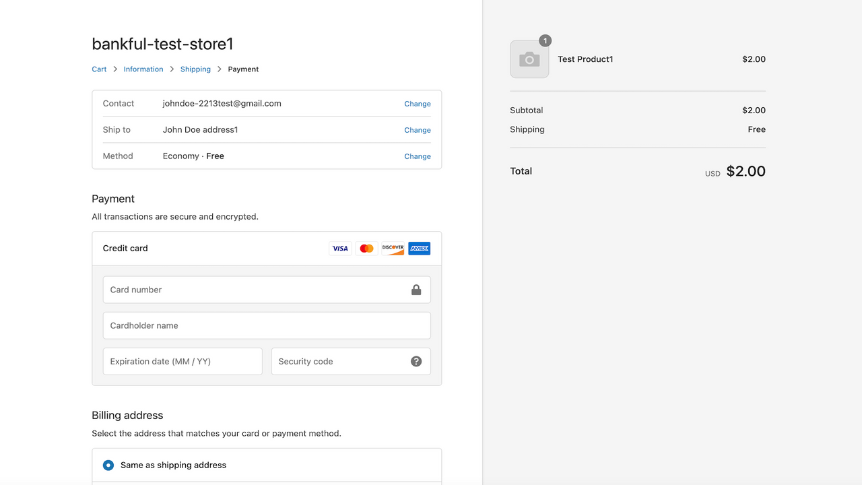862x485 pixels.
Task: Click the lock icon in Card number field
Action: (416, 290)
